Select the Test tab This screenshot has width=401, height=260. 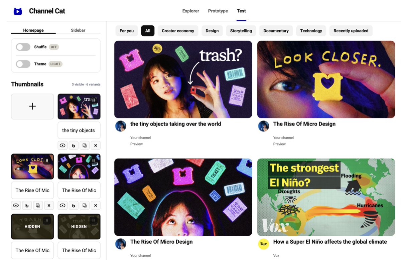[241, 11]
